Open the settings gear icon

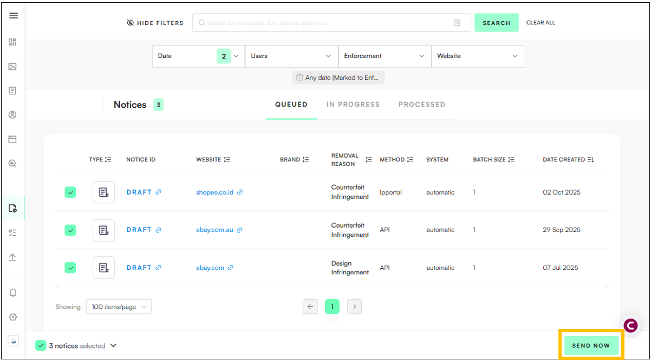click(13, 317)
